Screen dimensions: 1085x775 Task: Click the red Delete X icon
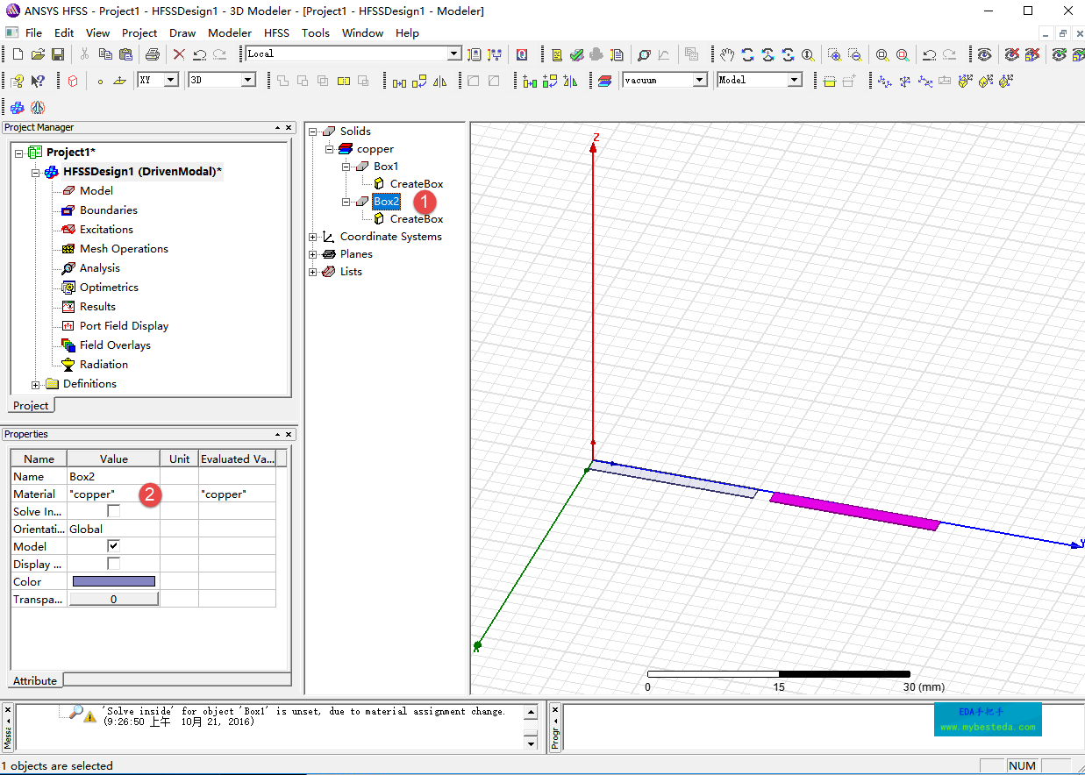click(x=179, y=54)
